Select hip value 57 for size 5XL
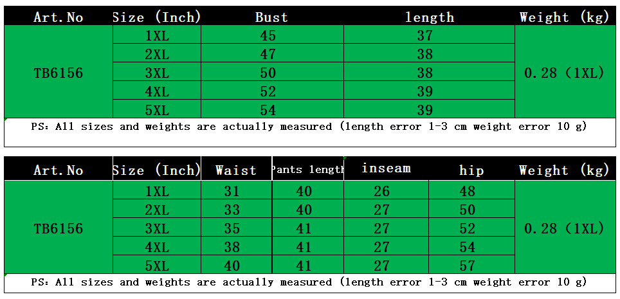This screenshot has width=620, height=299. [468, 265]
